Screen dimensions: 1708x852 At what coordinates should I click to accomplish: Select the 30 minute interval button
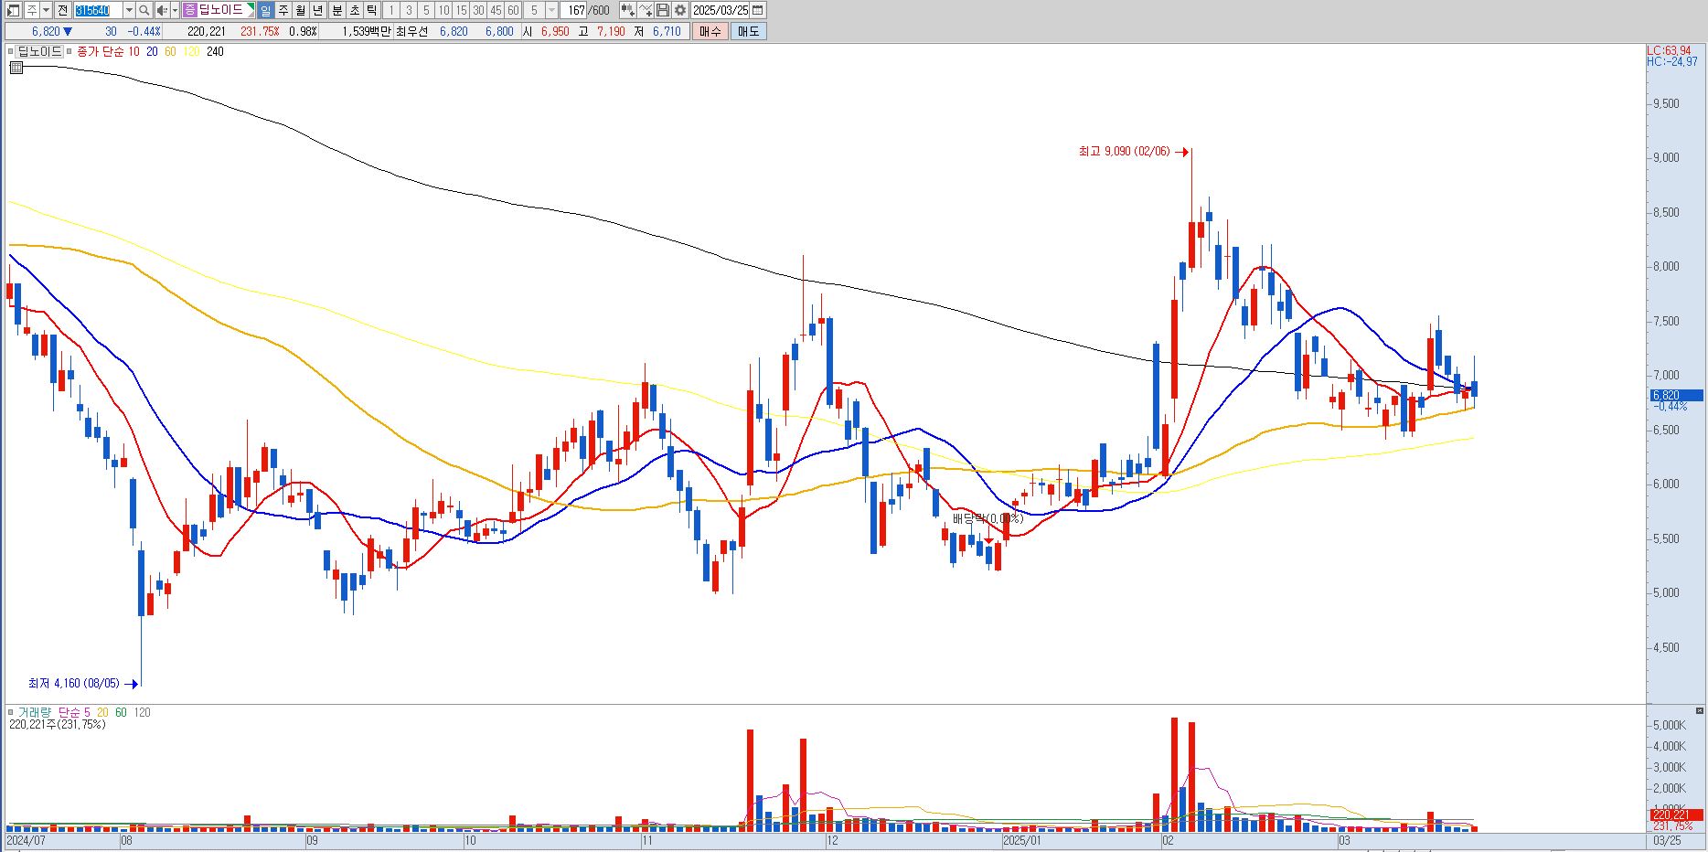click(478, 10)
